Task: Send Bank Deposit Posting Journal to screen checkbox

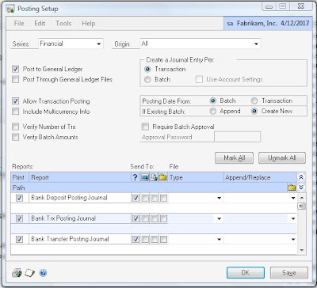Action: point(145,198)
